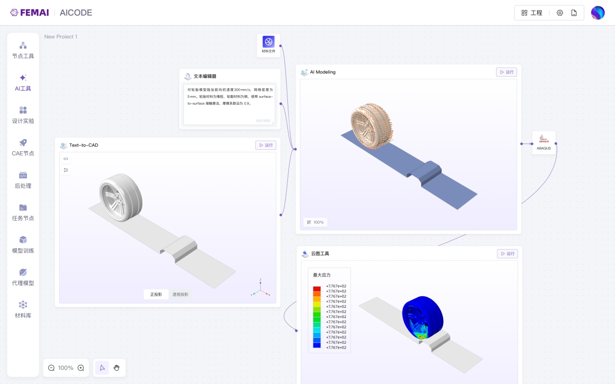Image resolution: width=615 pixels, height=384 pixels.
Task: Activate the pointer select tool
Action: pos(102,368)
